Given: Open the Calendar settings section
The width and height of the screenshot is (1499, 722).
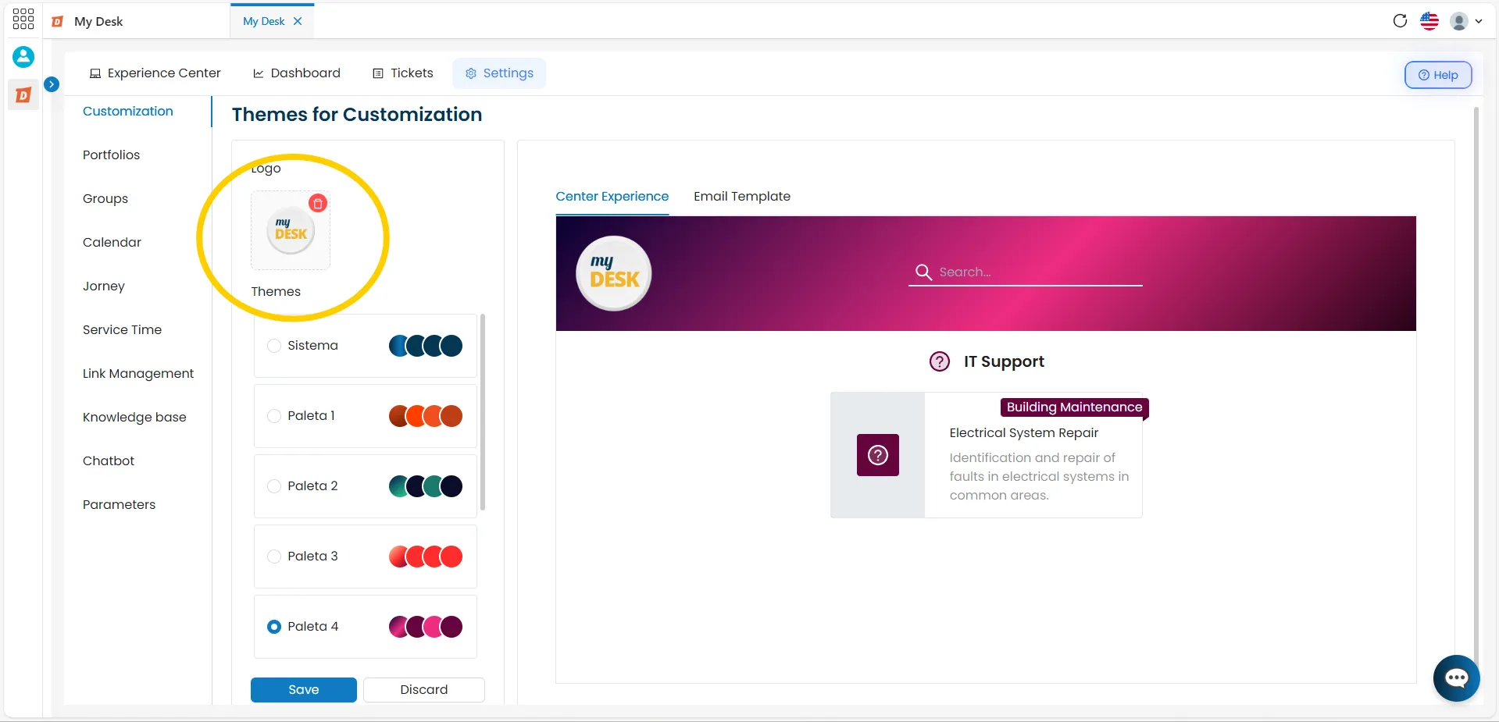Looking at the screenshot, I should pos(112,243).
